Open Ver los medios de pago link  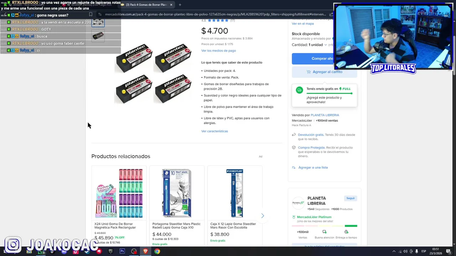218,50
